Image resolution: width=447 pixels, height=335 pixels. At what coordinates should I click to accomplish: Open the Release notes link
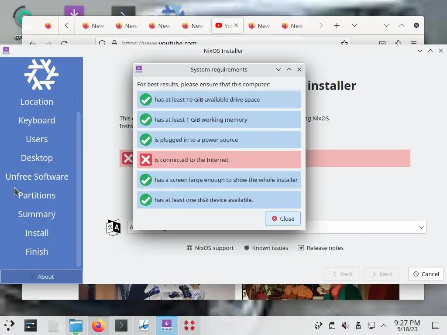[321, 248]
